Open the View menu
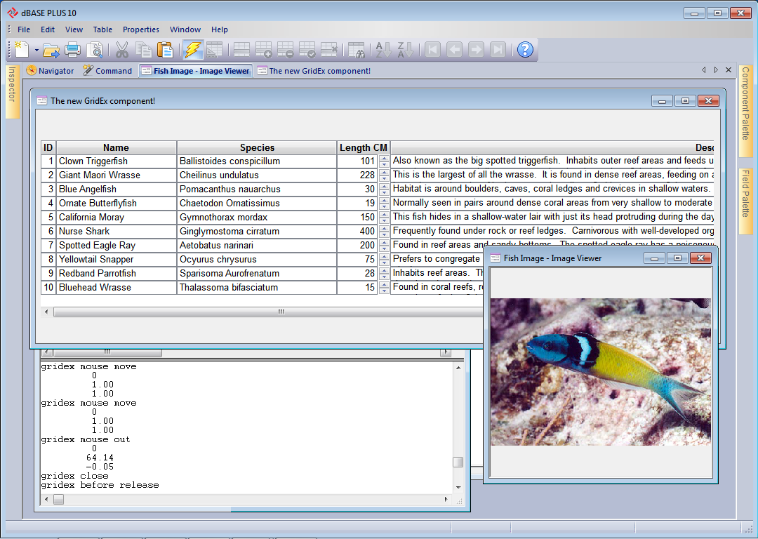 [74, 29]
